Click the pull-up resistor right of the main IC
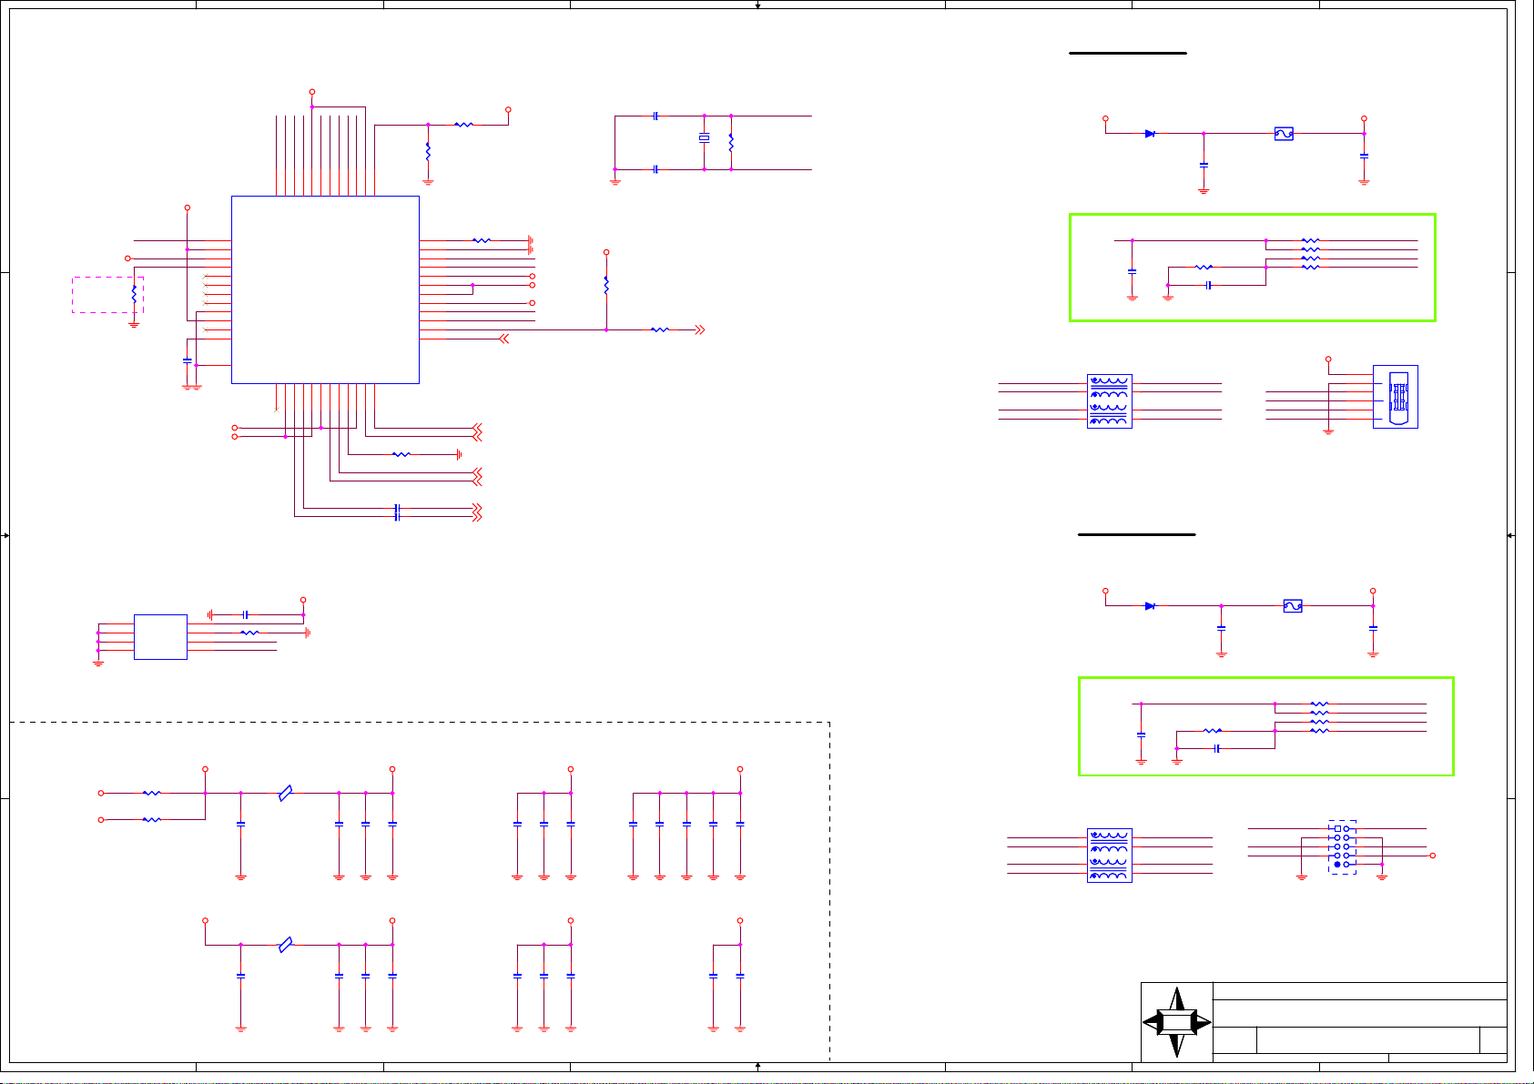Screen dimensions: 1534x1084 [606, 285]
